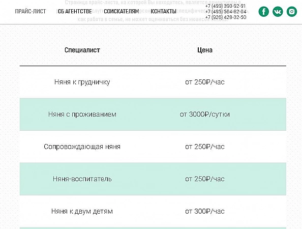Click price от 300₽/час
This screenshot has height=229, width=302.
click(205, 211)
